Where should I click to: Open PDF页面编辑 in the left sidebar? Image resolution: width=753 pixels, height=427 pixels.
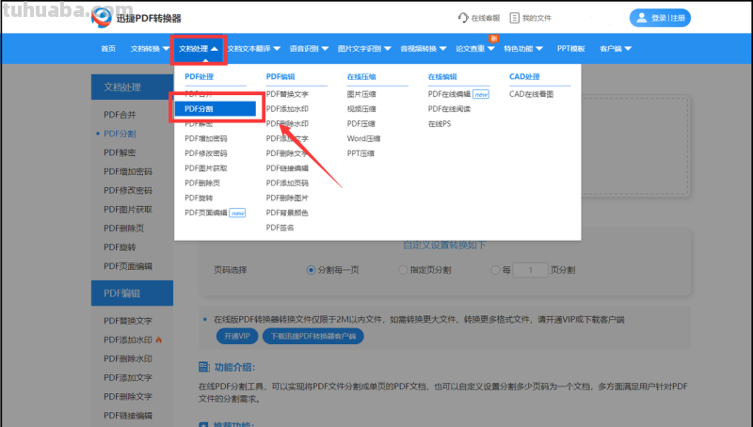coord(128,266)
